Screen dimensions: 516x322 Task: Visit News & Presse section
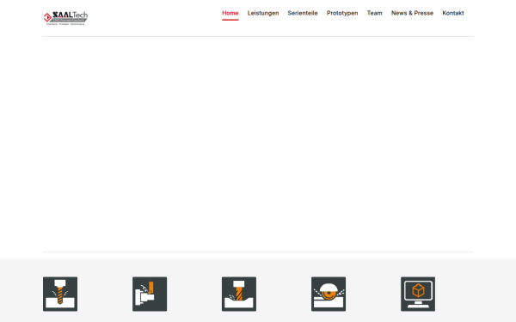pyautogui.click(x=412, y=13)
